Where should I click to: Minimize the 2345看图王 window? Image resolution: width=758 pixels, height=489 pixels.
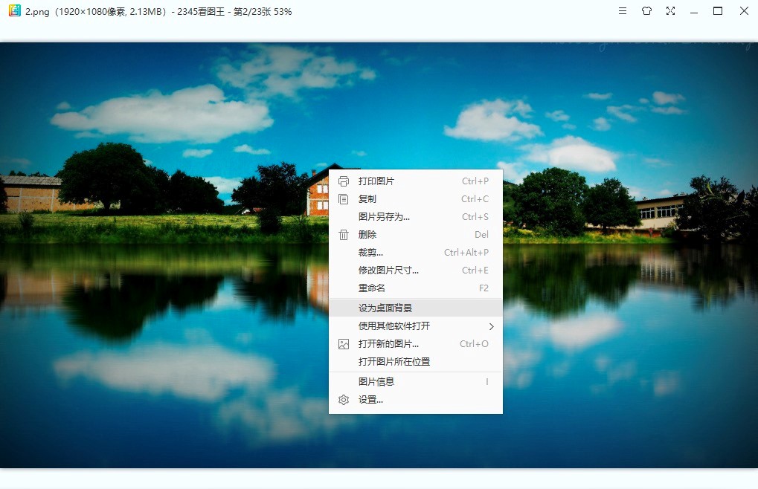694,12
